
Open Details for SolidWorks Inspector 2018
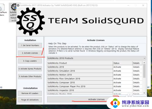pos(137,90)
